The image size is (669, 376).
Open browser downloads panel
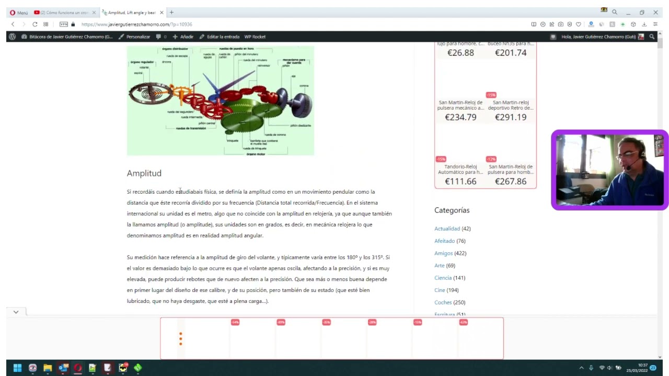644,25
